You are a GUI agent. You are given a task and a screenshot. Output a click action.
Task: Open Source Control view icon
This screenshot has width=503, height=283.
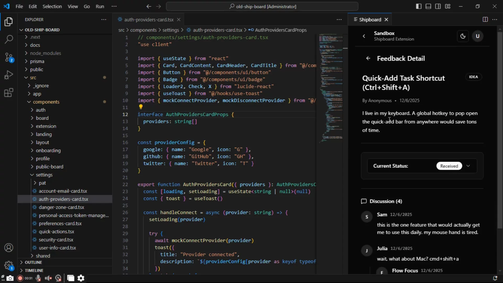[x=9, y=57]
